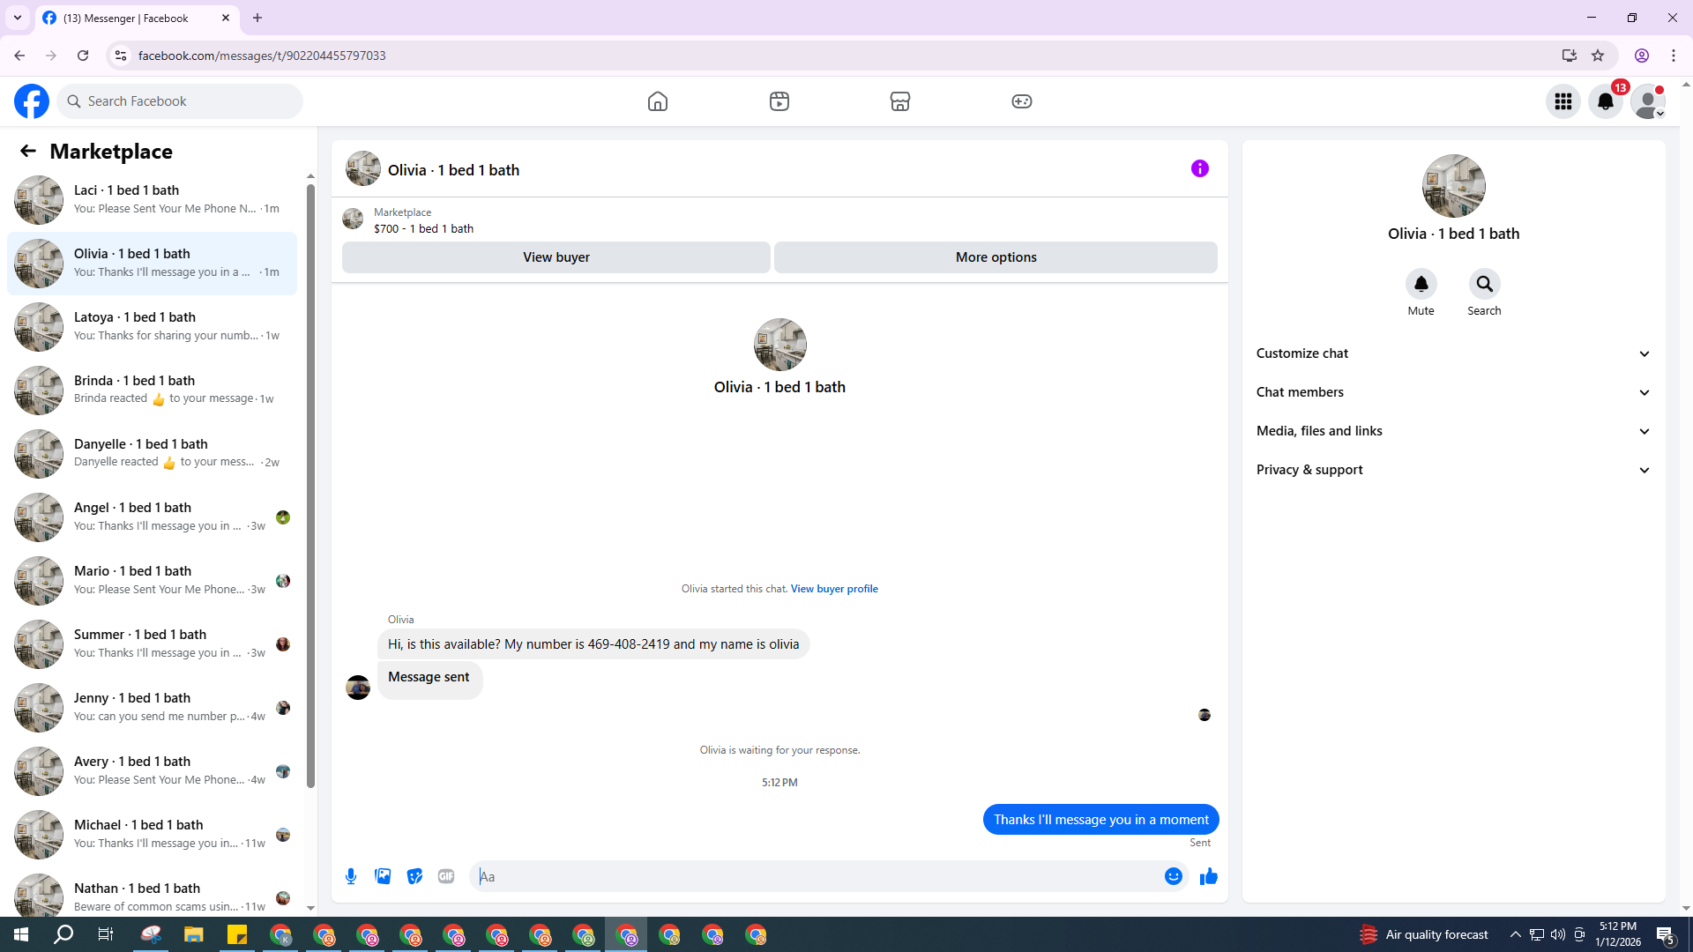
Task: Open the Home tab
Action: 657,101
